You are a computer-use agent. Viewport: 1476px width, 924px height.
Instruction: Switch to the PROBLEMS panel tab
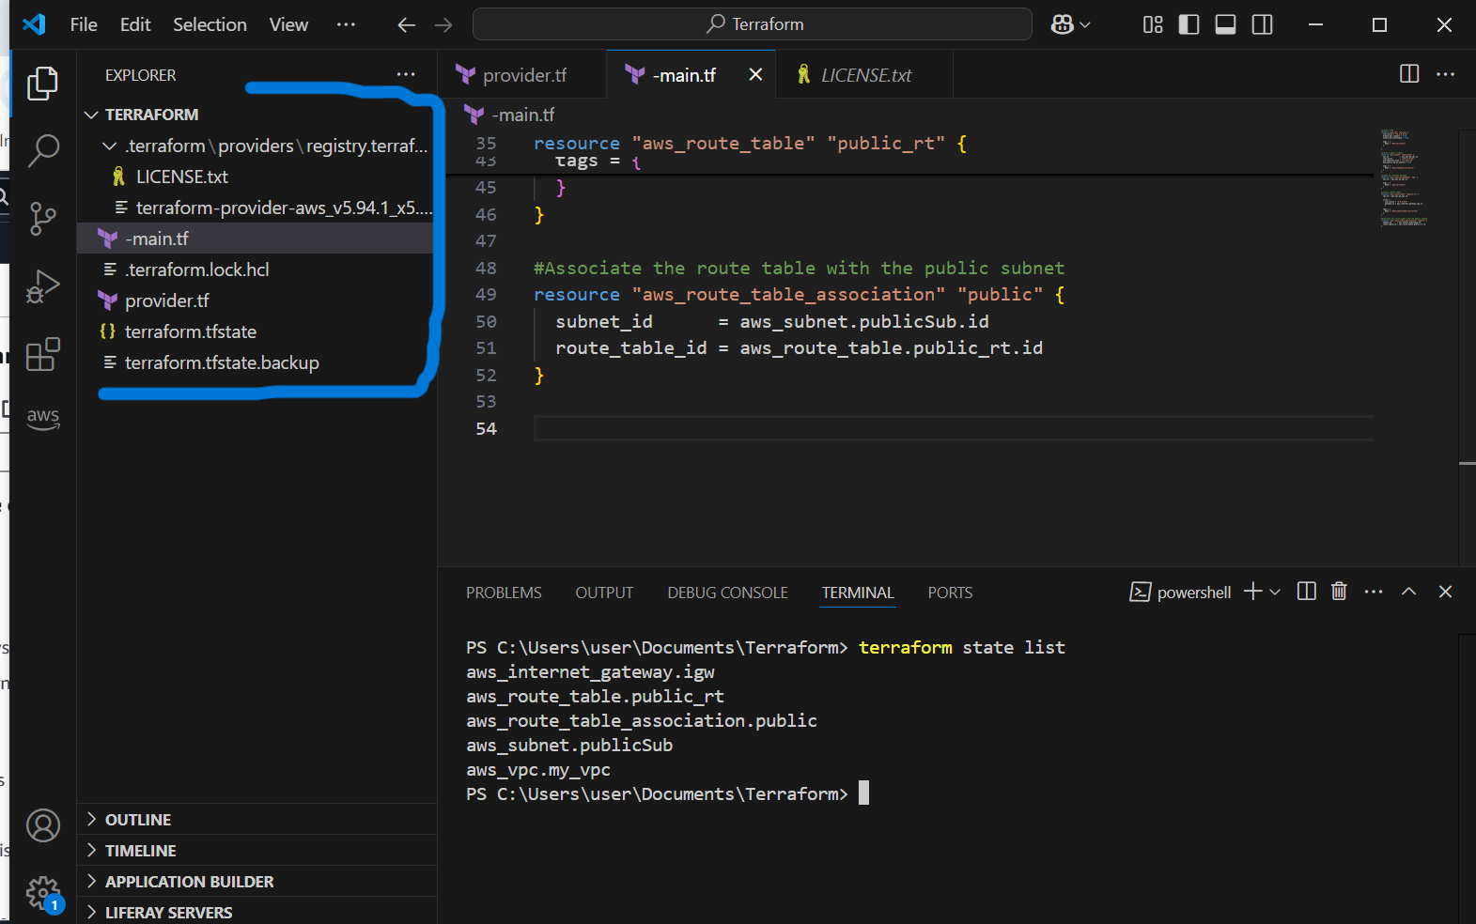tap(504, 593)
